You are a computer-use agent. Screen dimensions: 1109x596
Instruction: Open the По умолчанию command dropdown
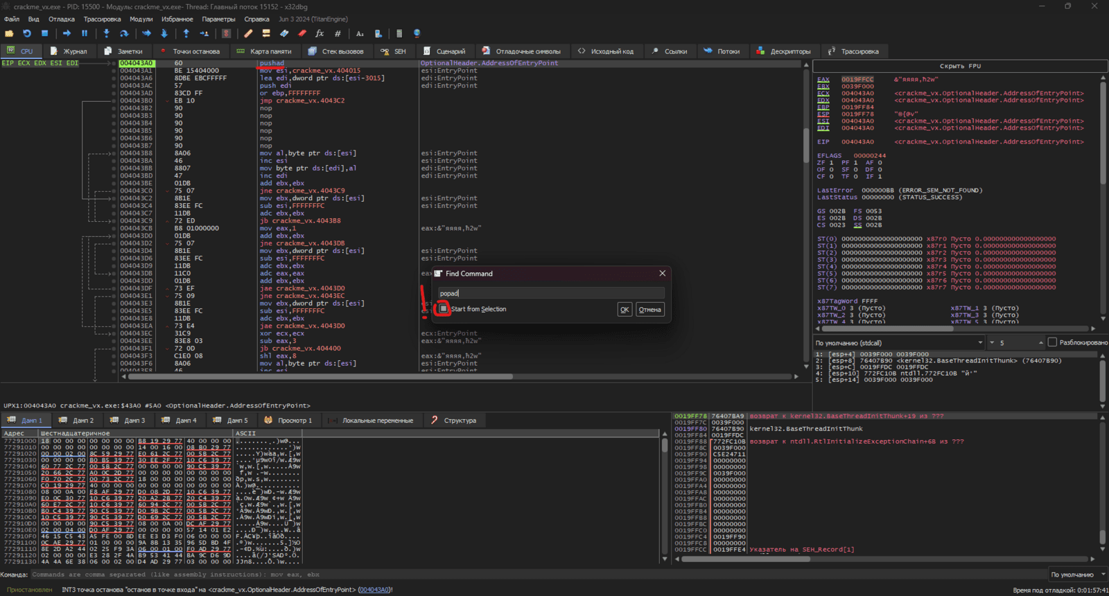coord(1076,575)
